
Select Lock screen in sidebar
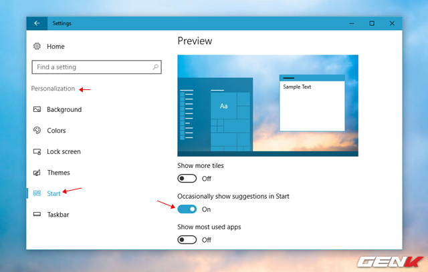coord(64,151)
